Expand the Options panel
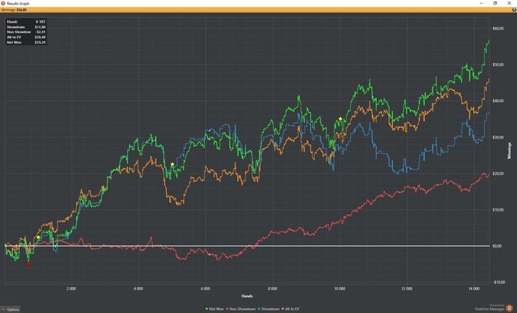 10,309
